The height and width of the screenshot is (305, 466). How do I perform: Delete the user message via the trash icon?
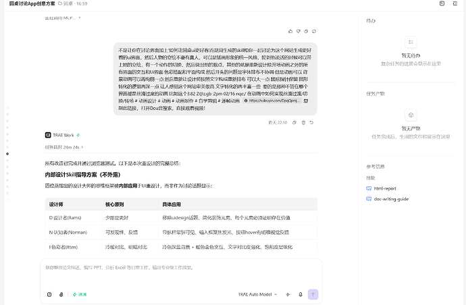click(303, 123)
